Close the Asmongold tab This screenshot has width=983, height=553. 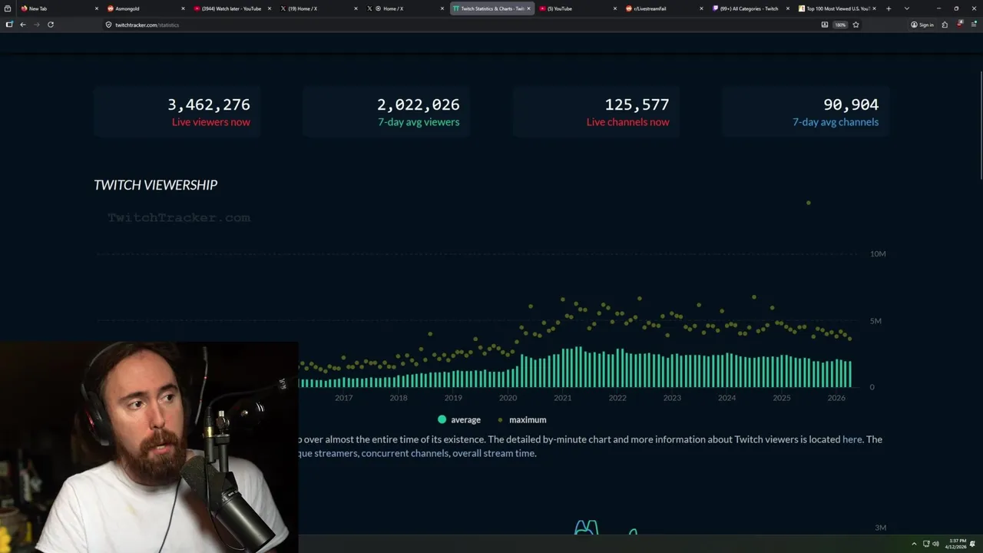tap(183, 8)
